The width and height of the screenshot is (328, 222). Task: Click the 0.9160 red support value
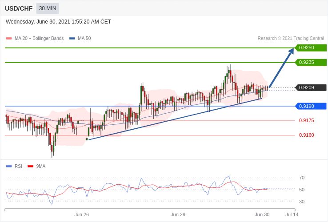(x=307, y=135)
